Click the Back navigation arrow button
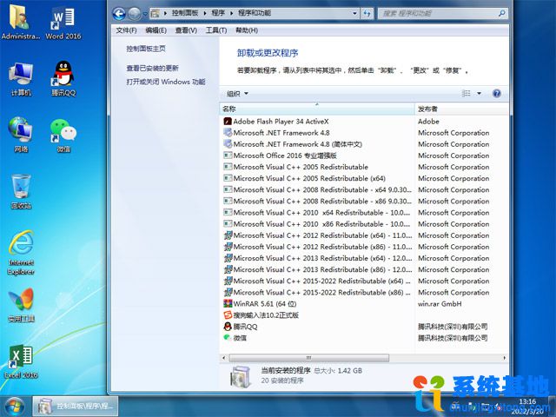 click(119, 14)
